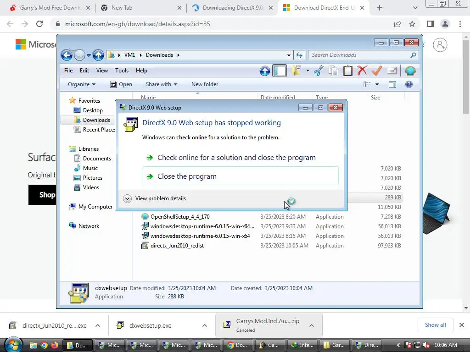Image resolution: width=470 pixels, height=352 pixels.
Task: Sort by Size column header
Action: click(375, 98)
